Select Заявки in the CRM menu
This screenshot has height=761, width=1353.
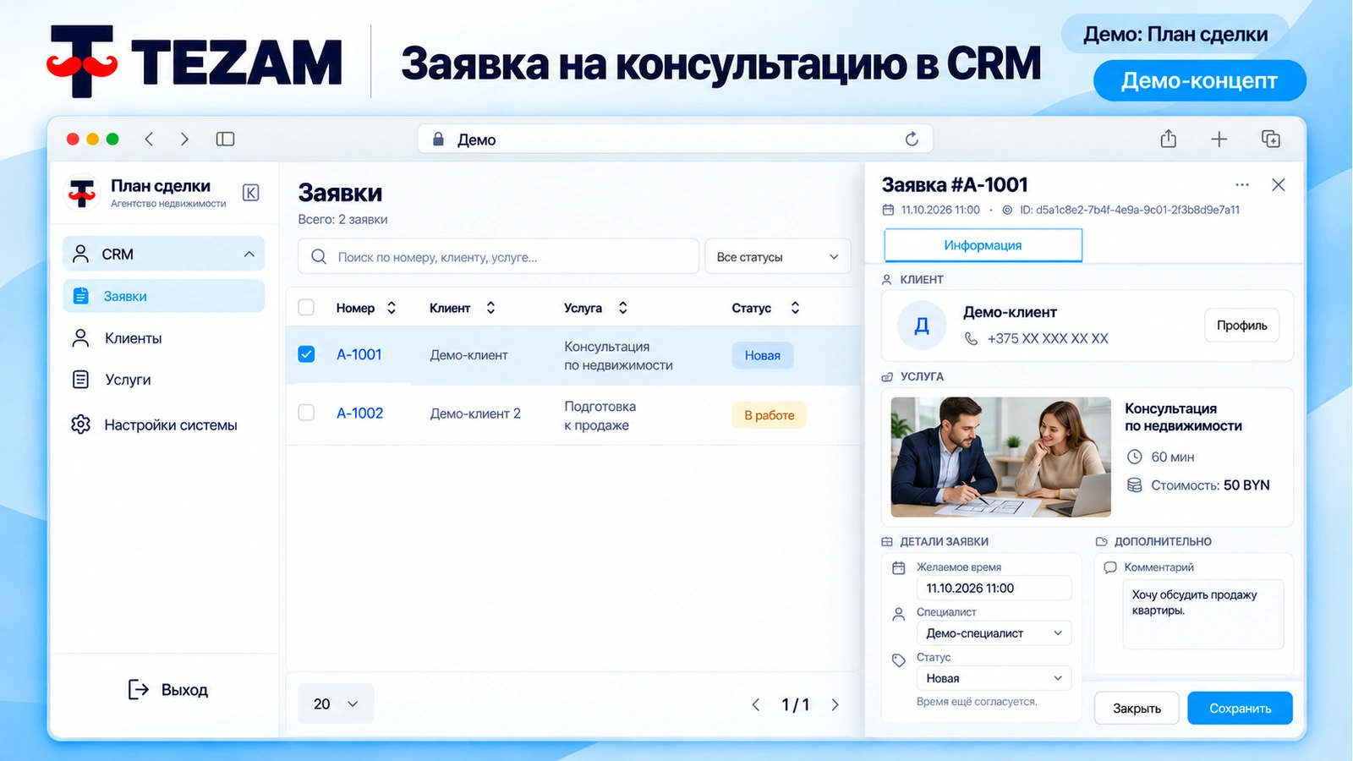(x=164, y=296)
